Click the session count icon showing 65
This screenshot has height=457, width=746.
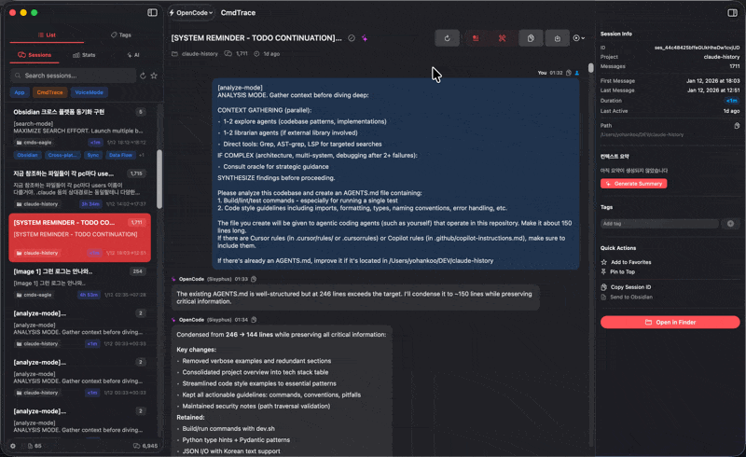pos(30,446)
